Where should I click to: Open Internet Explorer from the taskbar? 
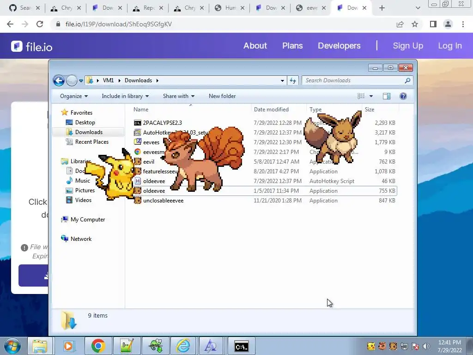pos(183,346)
